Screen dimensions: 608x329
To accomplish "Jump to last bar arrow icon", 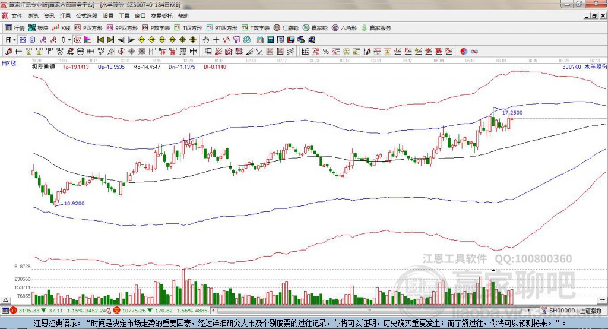I will click(x=110, y=40).
